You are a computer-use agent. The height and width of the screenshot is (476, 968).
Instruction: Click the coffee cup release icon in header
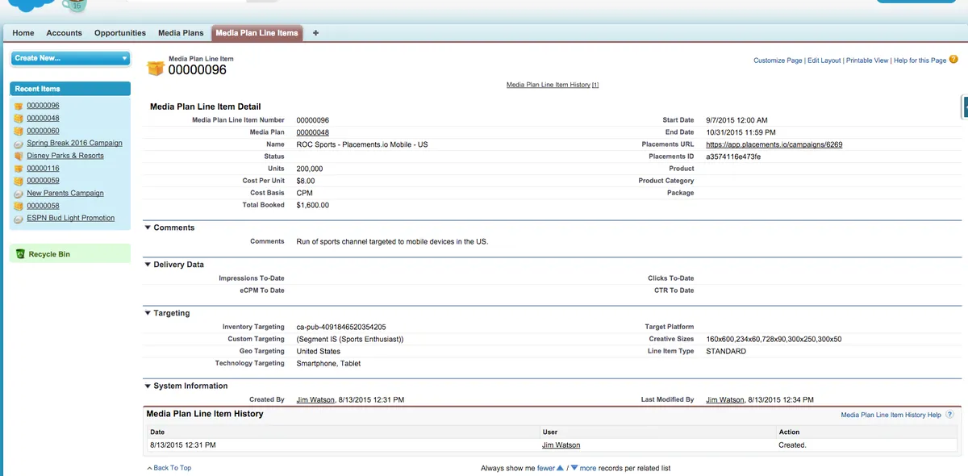coord(75,6)
